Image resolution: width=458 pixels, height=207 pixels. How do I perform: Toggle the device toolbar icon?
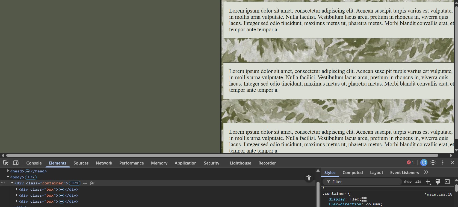[x=16, y=163]
